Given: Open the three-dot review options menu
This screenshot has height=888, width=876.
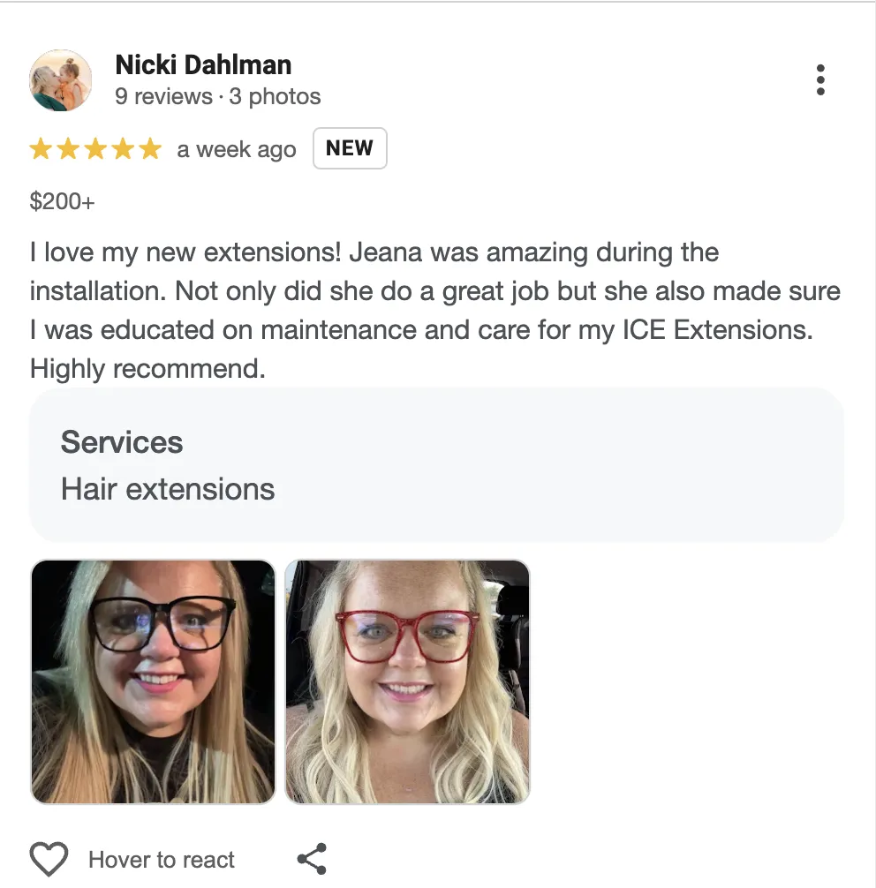Looking at the screenshot, I should click(819, 79).
